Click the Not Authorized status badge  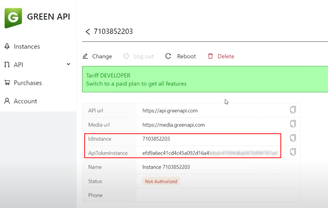pos(161,181)
